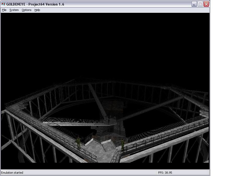Close the Project64 emulator window
The width and height of the screenshot is (251, 176).
click(206, 4)
